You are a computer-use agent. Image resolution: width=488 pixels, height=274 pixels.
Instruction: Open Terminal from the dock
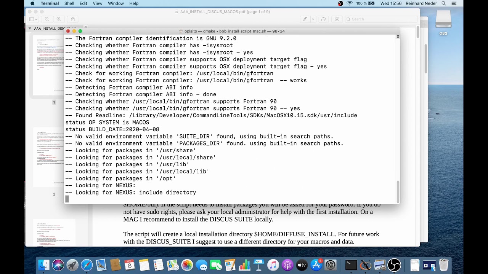[351, 264]
